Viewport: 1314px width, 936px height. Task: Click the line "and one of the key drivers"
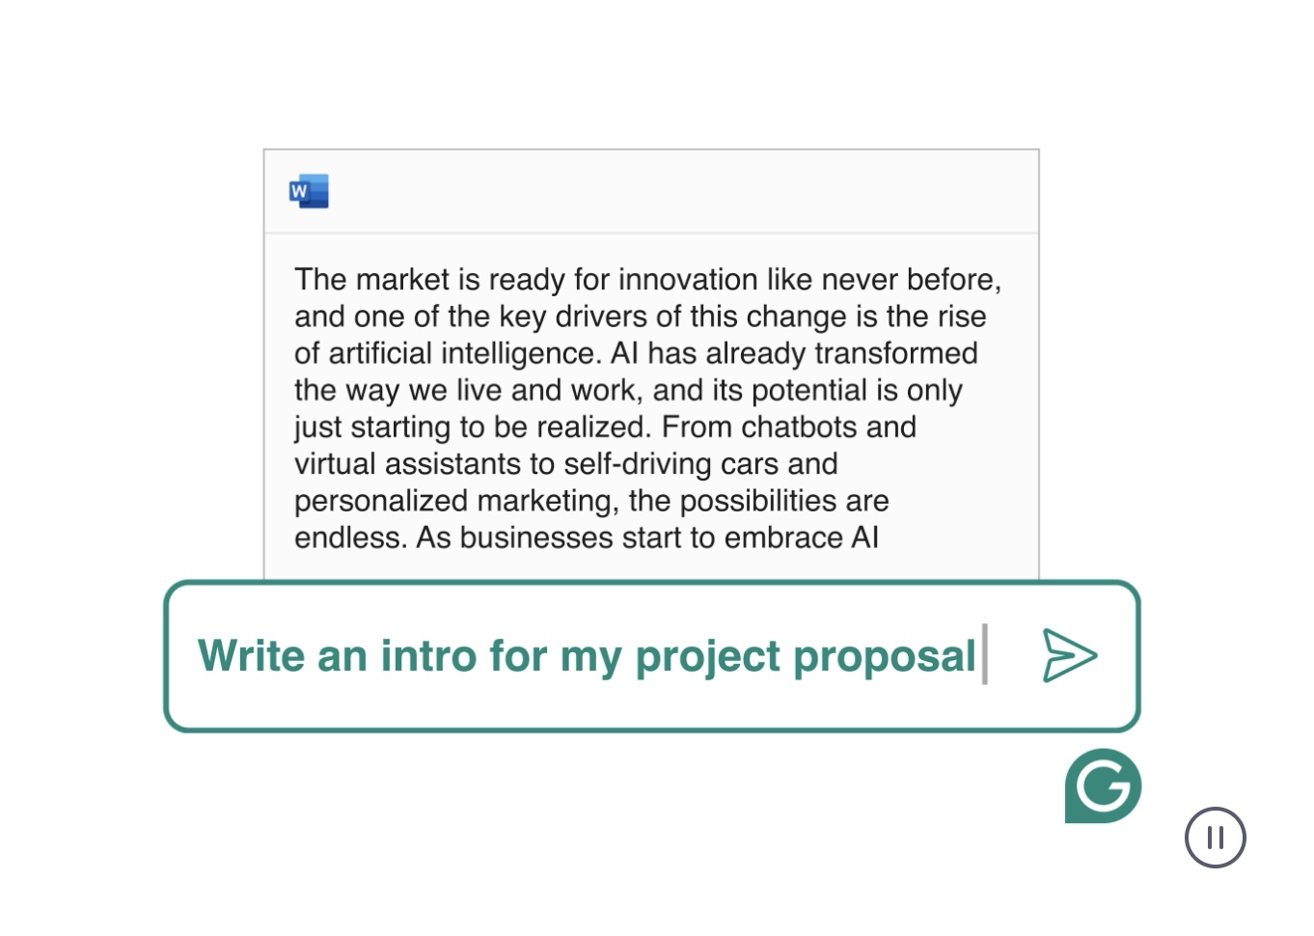coord(640,317)
